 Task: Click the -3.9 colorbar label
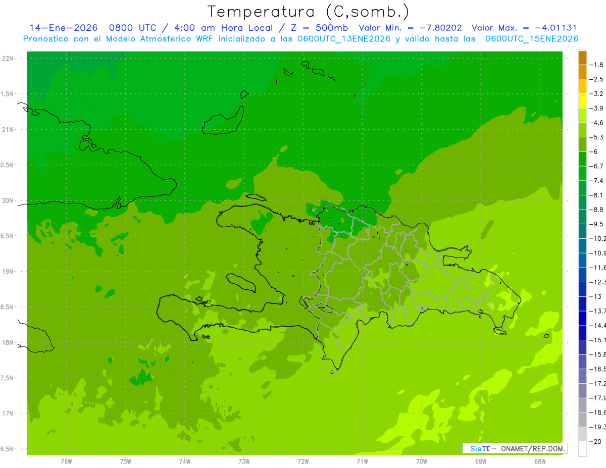[x=596, y=108]
